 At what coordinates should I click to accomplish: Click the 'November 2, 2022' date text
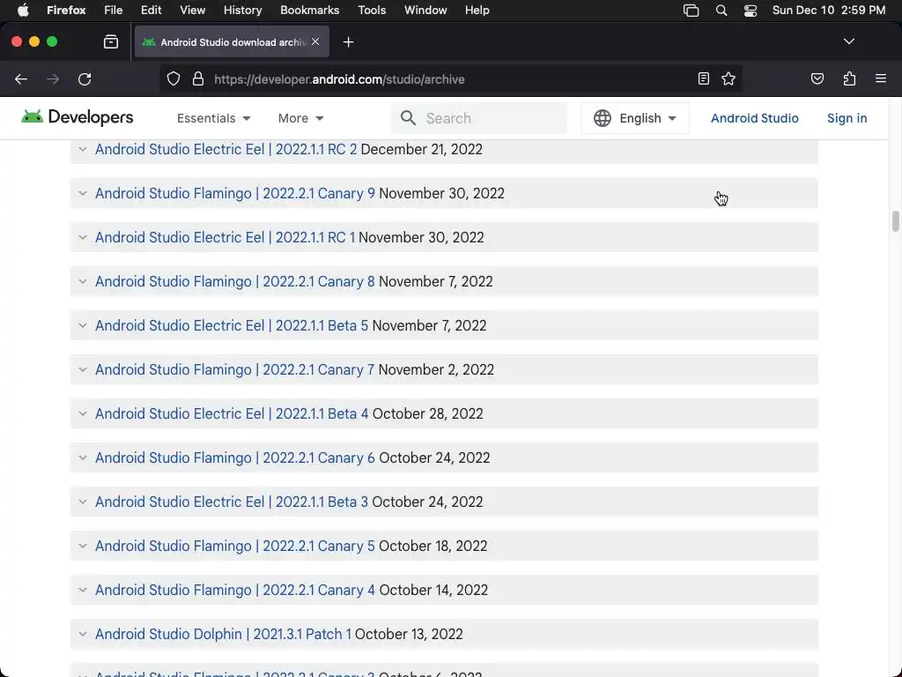436,369
